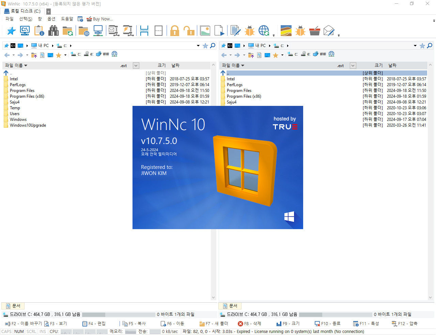Go to parent folder in left panel
The height and width of the screenshot is (335, 436).
click(x=34, y=55)
